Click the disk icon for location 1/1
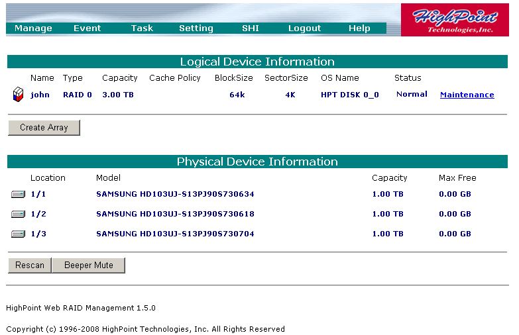 pyautogui.click(x=18, y=194)
